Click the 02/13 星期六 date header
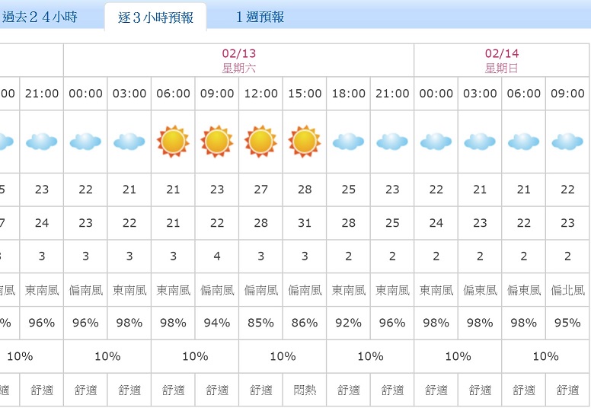The height and width of the screenshot is (411, 591). pyautogui.click(x=238, y=60)
